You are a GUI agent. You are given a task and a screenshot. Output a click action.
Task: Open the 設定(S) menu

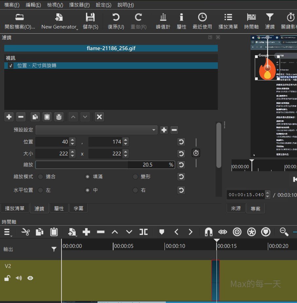point(103,5)
